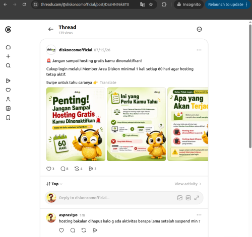Viewport: 252px width, 237px height.
Task: Click post date 07/15/26
Action: (x=102, y=50)
